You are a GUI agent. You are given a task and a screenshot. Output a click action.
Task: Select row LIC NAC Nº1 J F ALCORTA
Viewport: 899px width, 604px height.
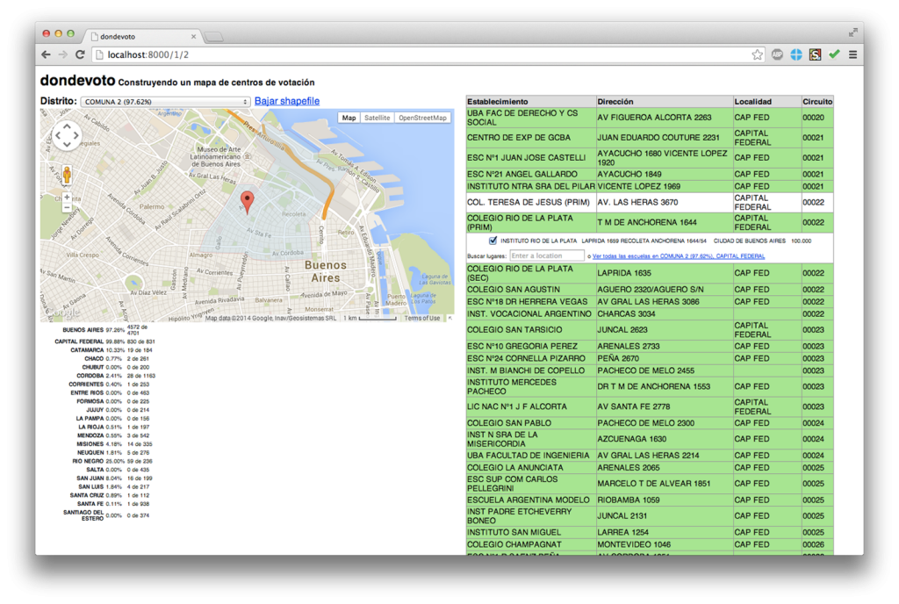(650, 406)
